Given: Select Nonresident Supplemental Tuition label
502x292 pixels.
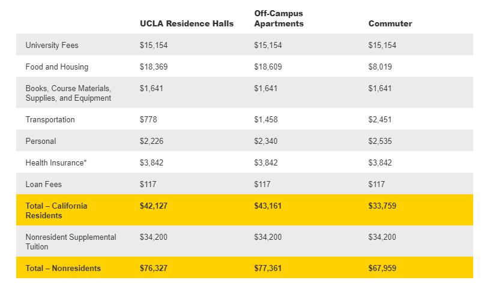Looking at the screenshot, I should (x=70, y=242).
